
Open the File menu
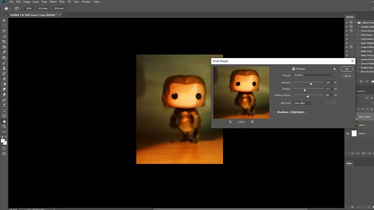(11, 2)
